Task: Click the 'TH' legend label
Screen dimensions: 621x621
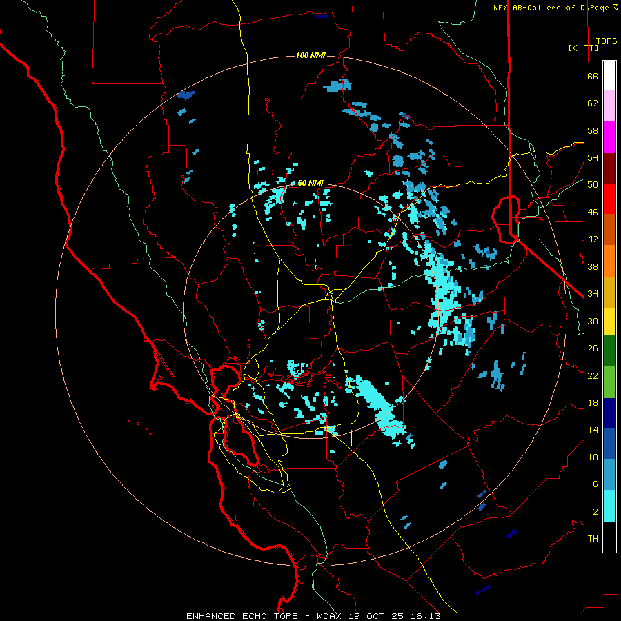Action: (x=593, y=539)
